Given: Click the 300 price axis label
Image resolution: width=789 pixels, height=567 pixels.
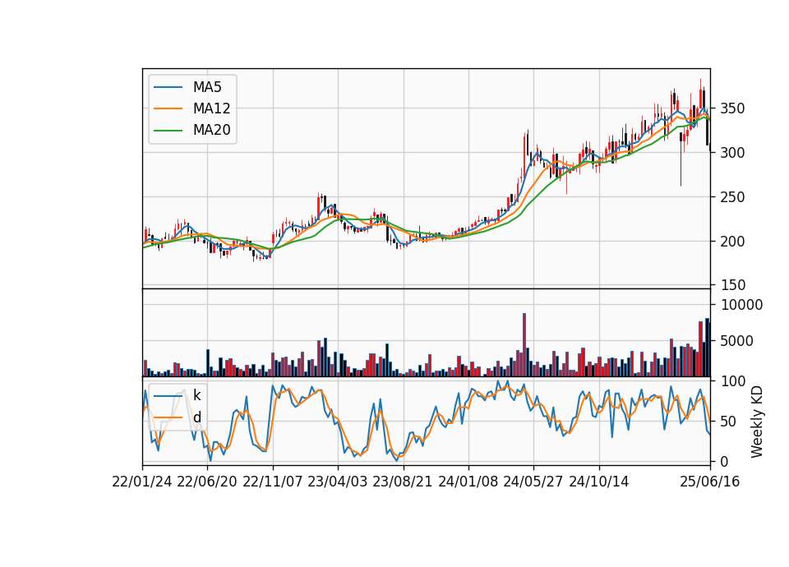Looking at the screenshot, I should (x=732, y=153).
